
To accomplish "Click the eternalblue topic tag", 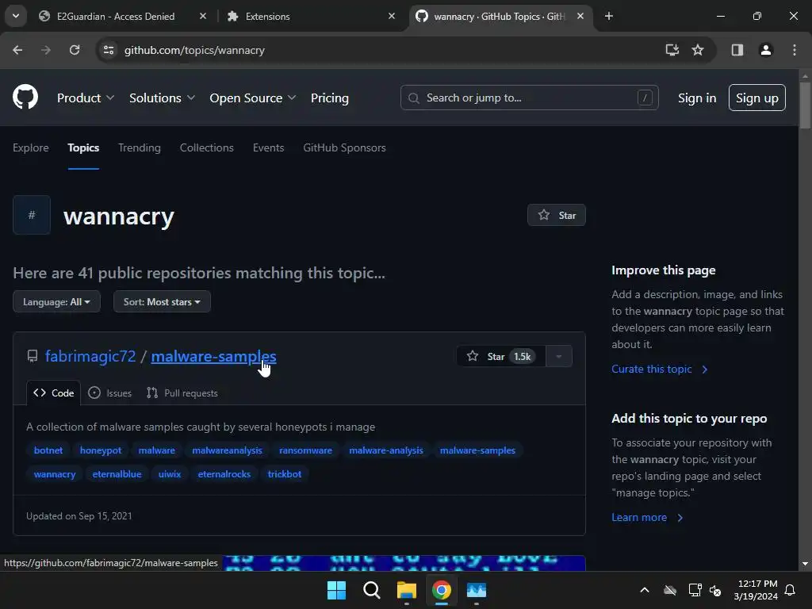I will click(117, 474).
